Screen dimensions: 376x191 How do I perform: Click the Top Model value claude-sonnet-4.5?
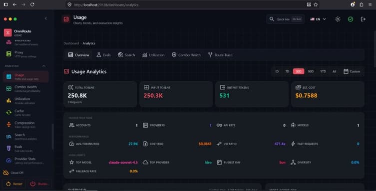[123, 162]
